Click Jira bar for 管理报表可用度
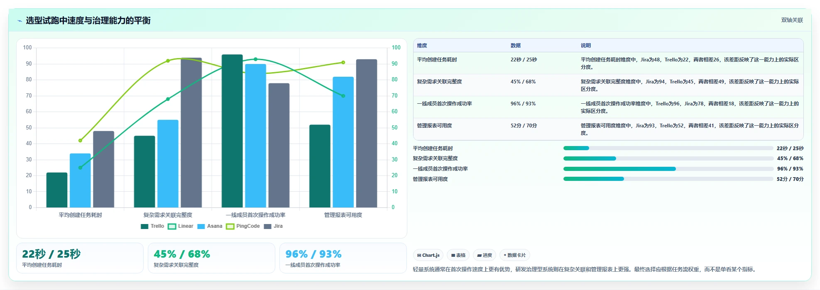The image size is (820, 290). (x=367, y=134)
